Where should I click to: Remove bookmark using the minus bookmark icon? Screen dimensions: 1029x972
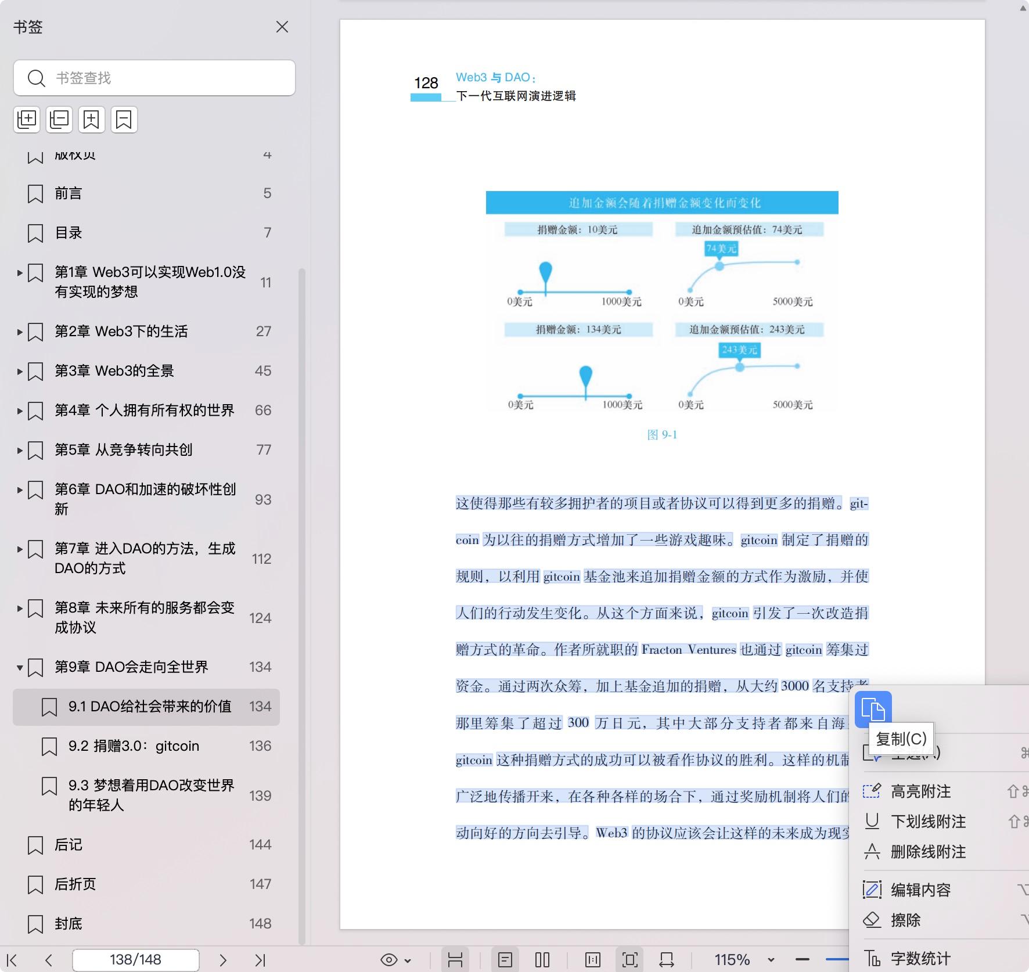pos(124,120)
